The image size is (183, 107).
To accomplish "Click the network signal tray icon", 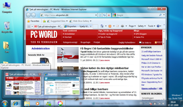I will [159, 104].
